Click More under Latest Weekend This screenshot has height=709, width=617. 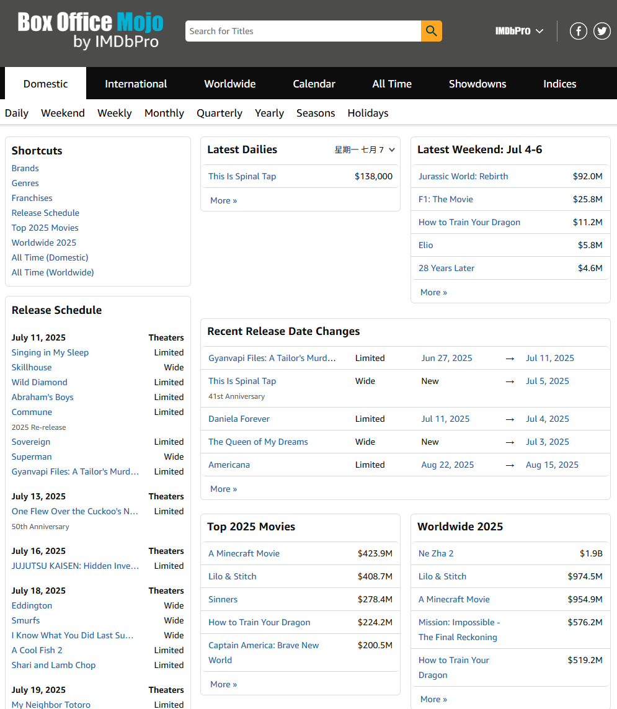coord(433,292)
